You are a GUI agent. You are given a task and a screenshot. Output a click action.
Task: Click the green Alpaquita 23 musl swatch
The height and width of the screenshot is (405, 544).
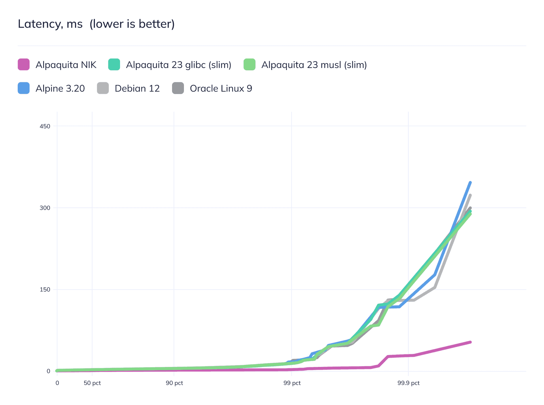click(x=250, y=65)
